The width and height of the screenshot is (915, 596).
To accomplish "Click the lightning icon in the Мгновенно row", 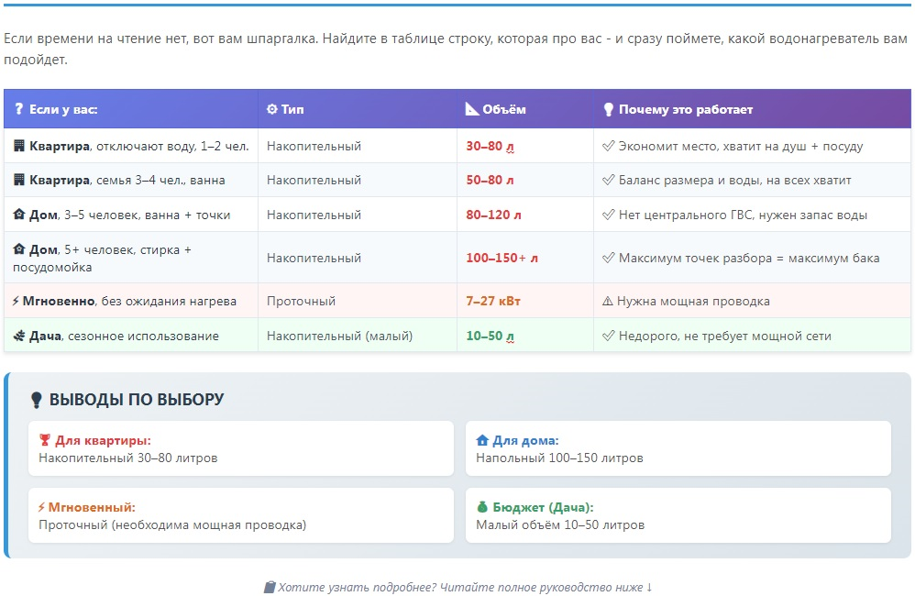I will click(x=17, y=302).
